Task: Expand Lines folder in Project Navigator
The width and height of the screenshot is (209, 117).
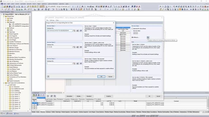Action: coord(6,20)
